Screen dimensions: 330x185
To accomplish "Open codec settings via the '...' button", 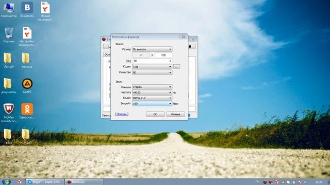I will tap(176, 67).
